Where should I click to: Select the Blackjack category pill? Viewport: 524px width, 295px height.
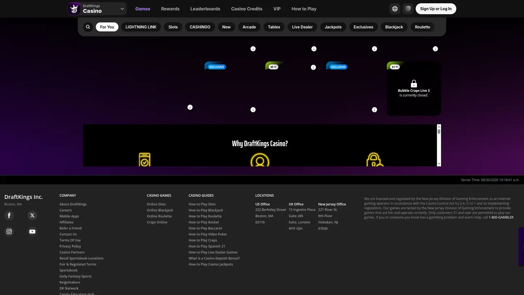(394, 27)
